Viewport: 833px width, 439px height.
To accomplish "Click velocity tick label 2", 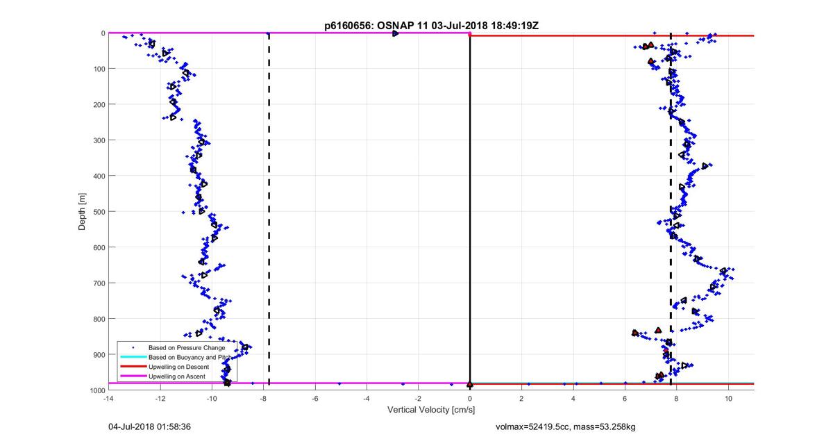I will click(521, 399).
